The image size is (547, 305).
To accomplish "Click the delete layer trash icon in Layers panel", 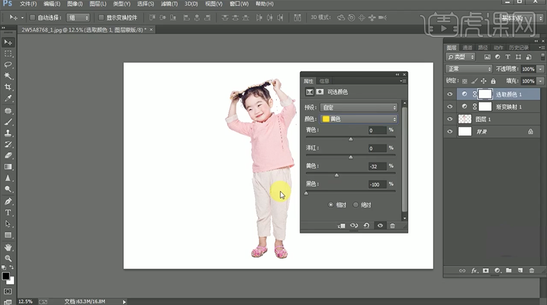I will [x=532, y=271].
